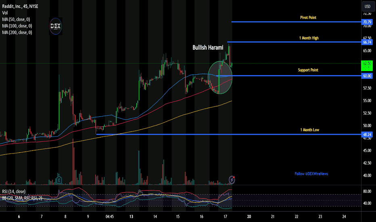This screenshot has width=376, height=222.
Task: Click the 66.74 price label
Action: (367, 42)
